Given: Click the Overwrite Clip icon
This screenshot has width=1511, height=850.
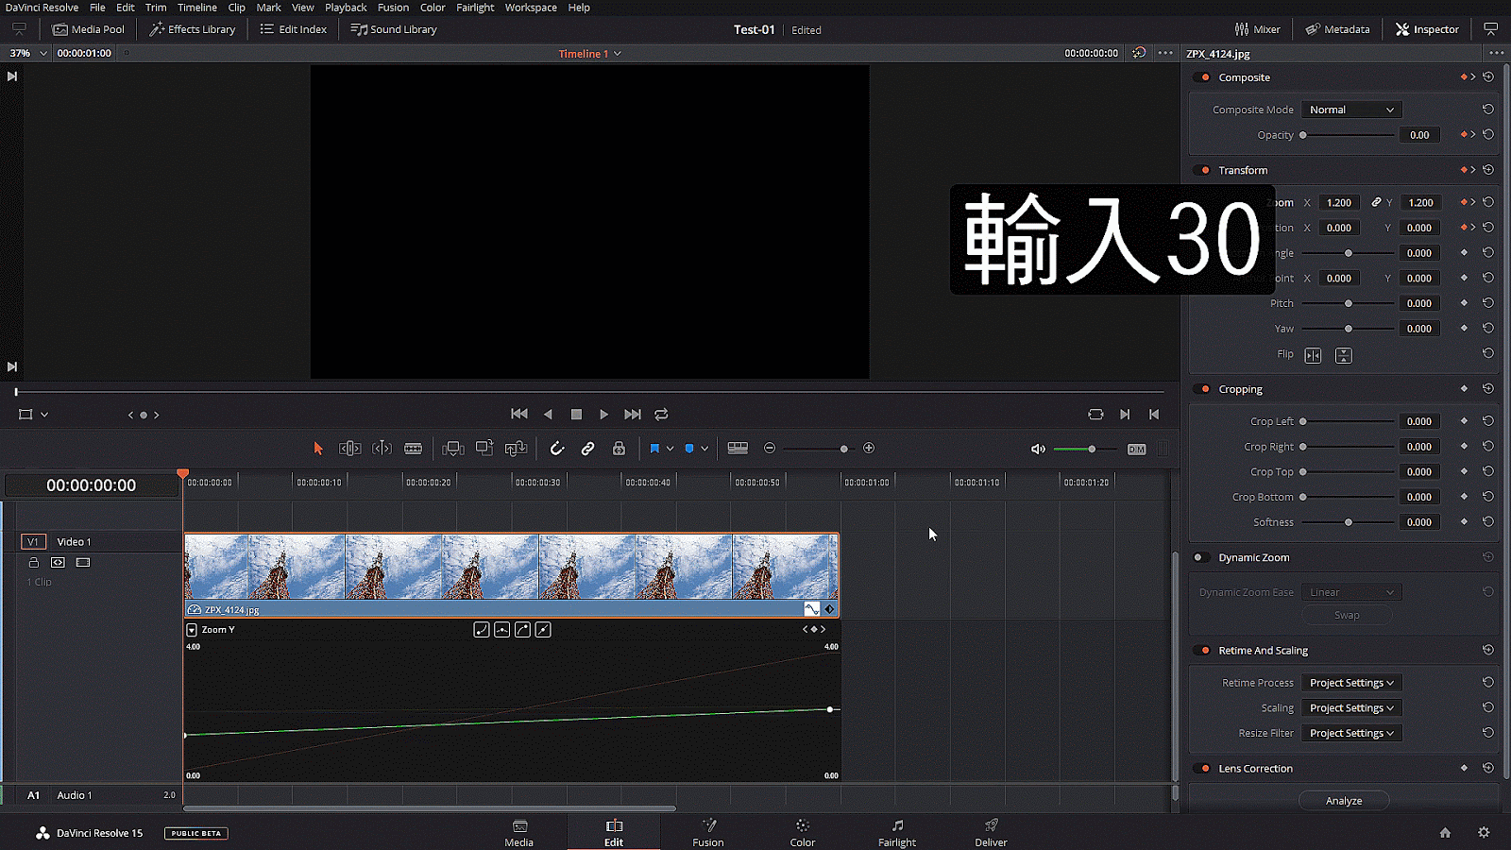Looking at the screenshot, I should tap(484, 449).
